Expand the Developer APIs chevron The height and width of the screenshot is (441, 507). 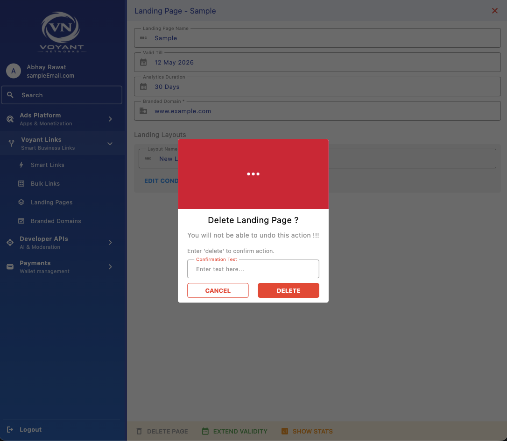110,243
